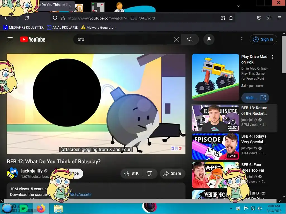This screenshot has height=214, width=286.
Task: Show hidden tray icons arrow
Action: pyautogui.click(x=231, y=208)
